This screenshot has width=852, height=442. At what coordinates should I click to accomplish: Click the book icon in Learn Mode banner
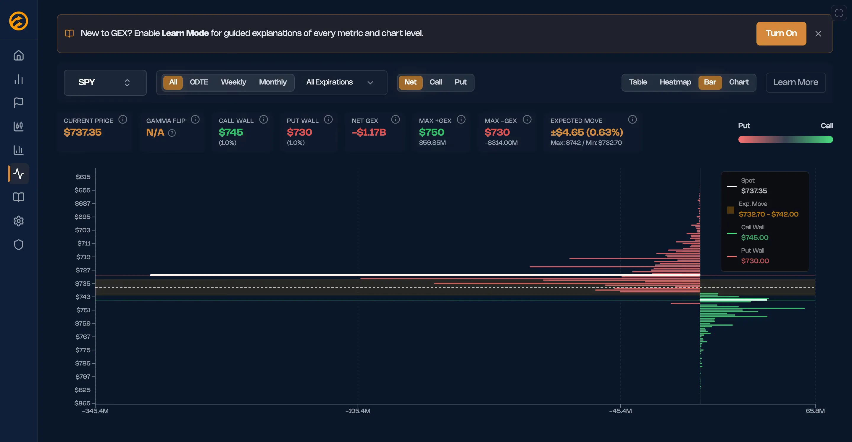click(69, 33)
